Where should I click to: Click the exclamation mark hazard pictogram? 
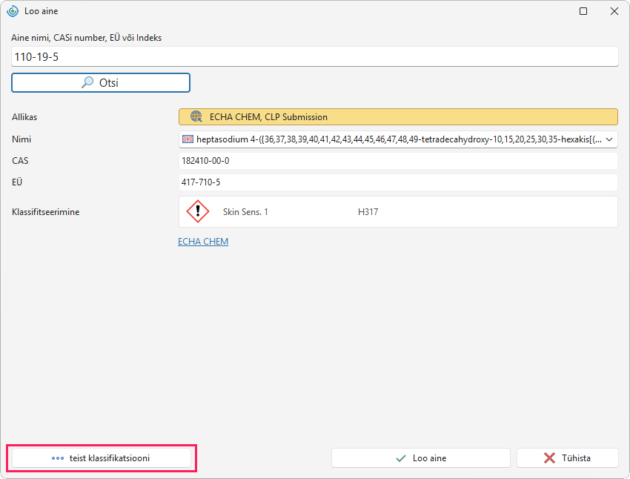click(198, 211)
